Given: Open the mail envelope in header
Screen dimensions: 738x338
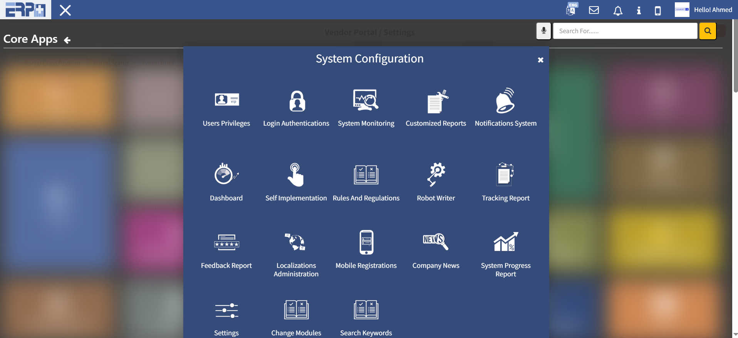Looking at the screenshot, I should pos(594,10).
